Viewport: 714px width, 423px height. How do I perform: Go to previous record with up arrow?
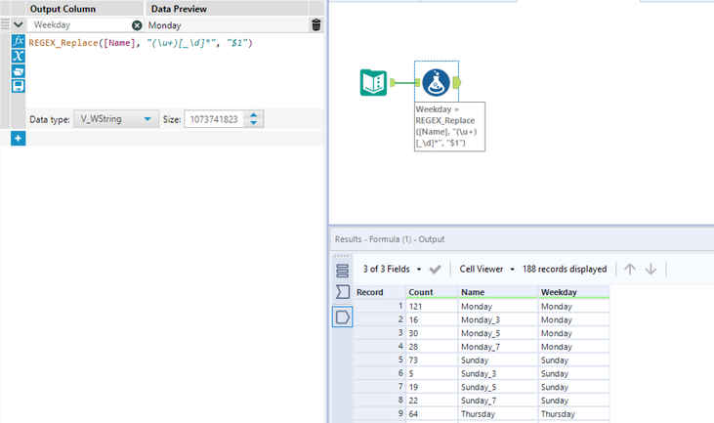[630, 269]
